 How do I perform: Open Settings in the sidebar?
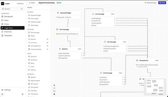13,90
